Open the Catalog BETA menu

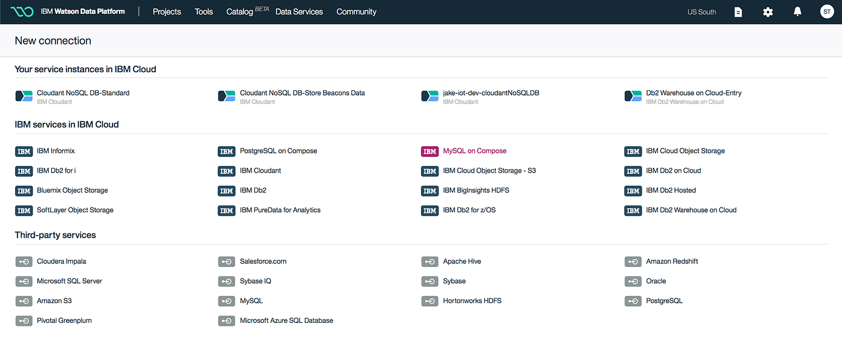[x=239, y=11]
